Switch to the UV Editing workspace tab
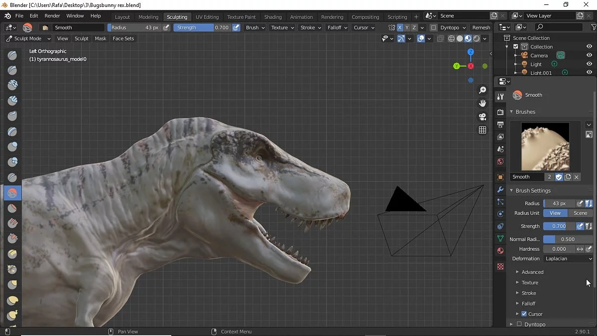The width and height of the screenshot is (597, 336). pyautogui.click(x=207, y=17)
